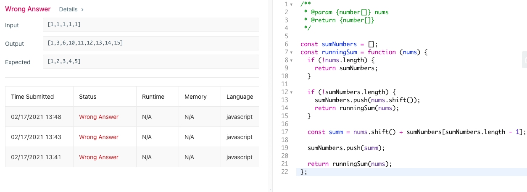Image resolution: width=527 pixels, height=192 pixels.
Task: Click the javascript cell in the 13:41 row
Action: click(x=240, y=157)
